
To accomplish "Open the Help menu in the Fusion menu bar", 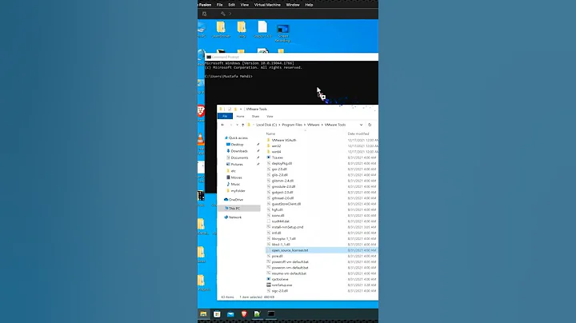I will pyautogui.click(x=309, y=5).
